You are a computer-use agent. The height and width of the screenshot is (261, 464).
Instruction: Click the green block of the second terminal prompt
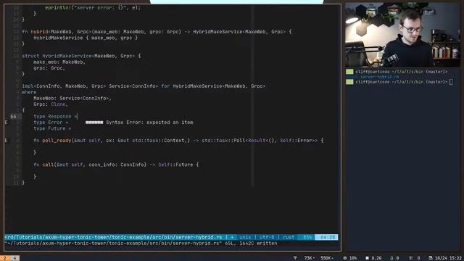tap(349, 82)
